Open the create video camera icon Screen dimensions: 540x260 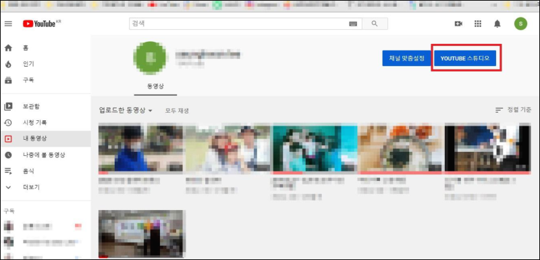click(458, 24)
